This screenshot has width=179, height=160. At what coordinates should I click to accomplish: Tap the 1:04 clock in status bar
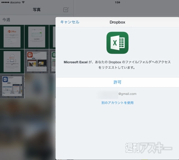[x=117, y=2]
